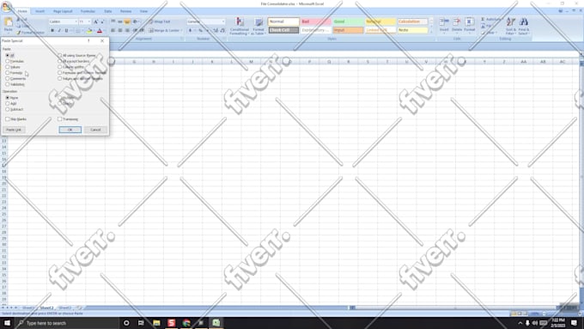Image resolution: width=584 pixels, height=329 pixels.
Task: Apply the Bad cell style
Action: [315, 21]
